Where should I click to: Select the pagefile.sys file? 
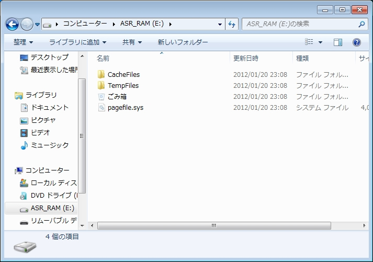[126, 108]
